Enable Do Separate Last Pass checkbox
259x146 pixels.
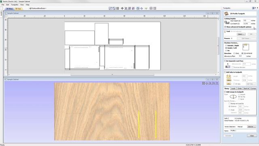click(225, 61)
